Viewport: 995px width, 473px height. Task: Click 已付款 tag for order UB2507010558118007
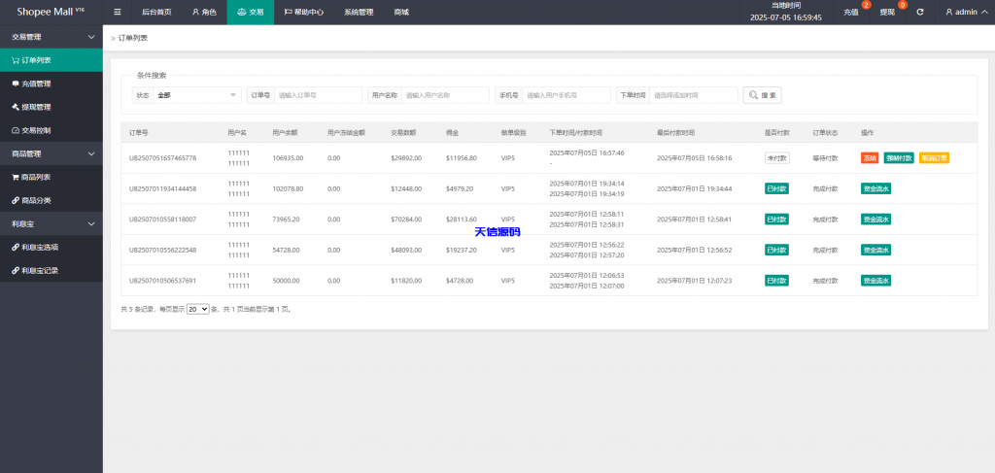(x=776, y=220)
